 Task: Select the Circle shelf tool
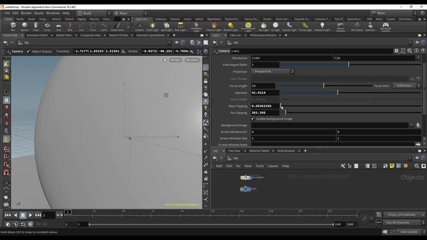[93, 27]
